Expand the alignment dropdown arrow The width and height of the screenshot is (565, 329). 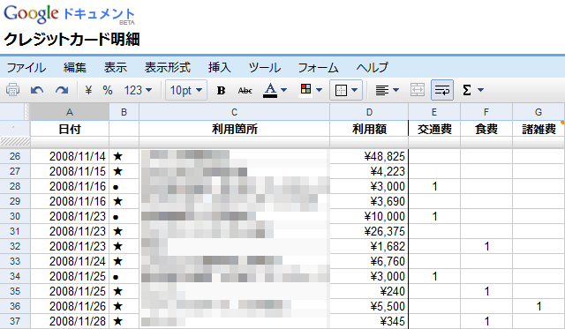tap(395, 90)
